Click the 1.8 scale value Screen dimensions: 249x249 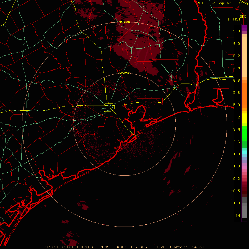(237, 154)
